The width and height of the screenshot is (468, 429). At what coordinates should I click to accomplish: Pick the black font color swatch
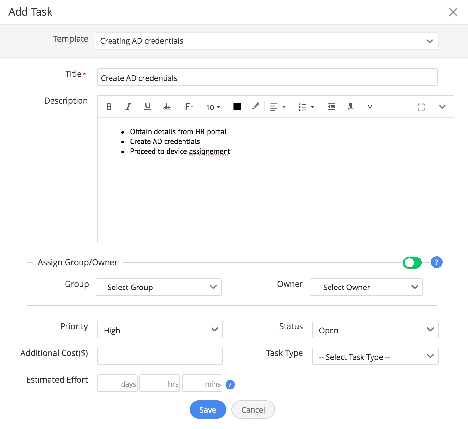point(237,107)
